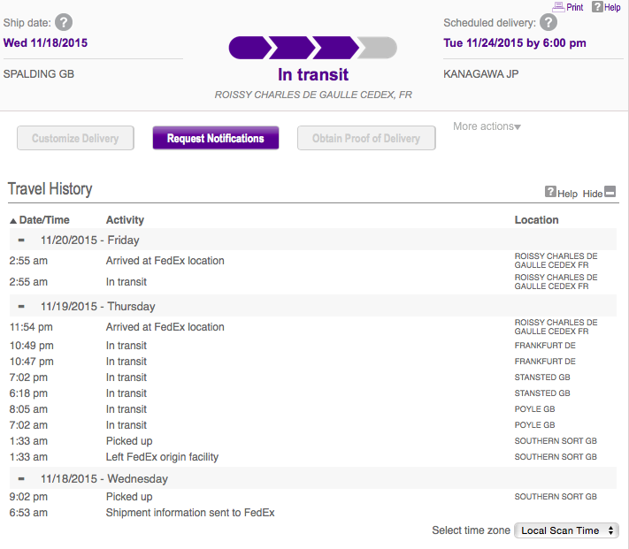Viewport: 629px width, 549px height.
Task: Click the Activity column header
Action: pyautogui.click(x=125, y=220)
